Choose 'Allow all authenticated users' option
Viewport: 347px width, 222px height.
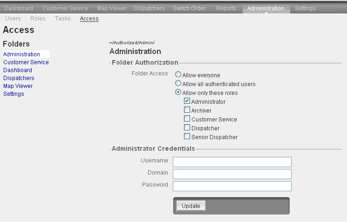(x=178, y=84)
